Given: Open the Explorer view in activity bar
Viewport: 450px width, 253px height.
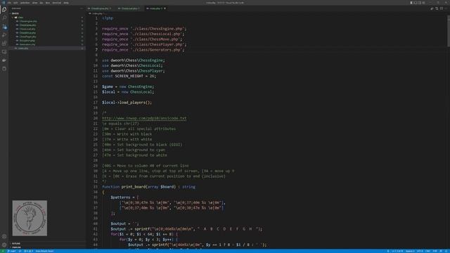Looking at the screenshot, I should point(4,9).
